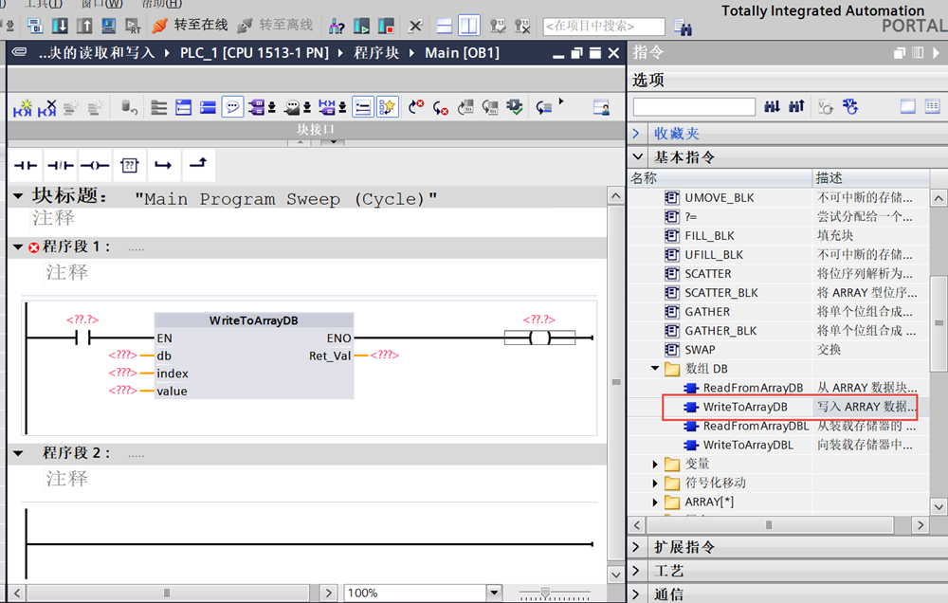Image resolution: width=948 pixels, height=603 pixels.
Task: Insert an empty box instruction
Action: coord(129,166)
